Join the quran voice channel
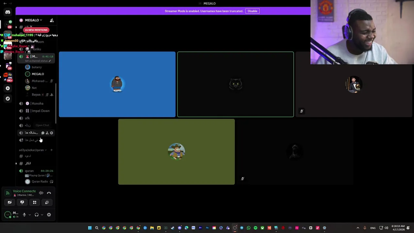The width and height of the screenshot is (414, 233). pos(29,171)
